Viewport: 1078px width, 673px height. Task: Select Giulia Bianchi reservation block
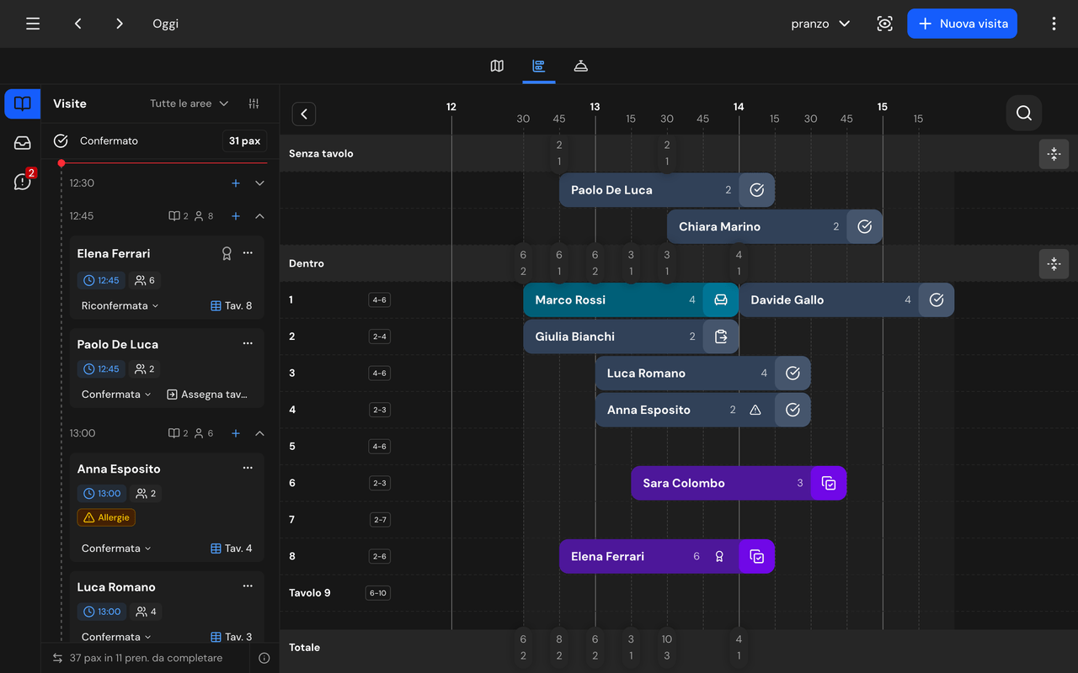tap(631, 336)
